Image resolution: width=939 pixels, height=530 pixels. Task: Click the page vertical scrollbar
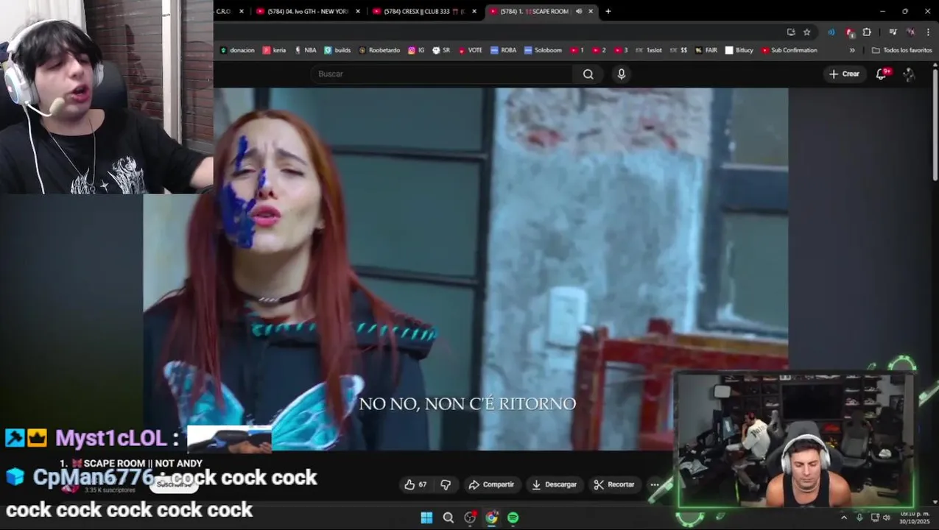935,125
